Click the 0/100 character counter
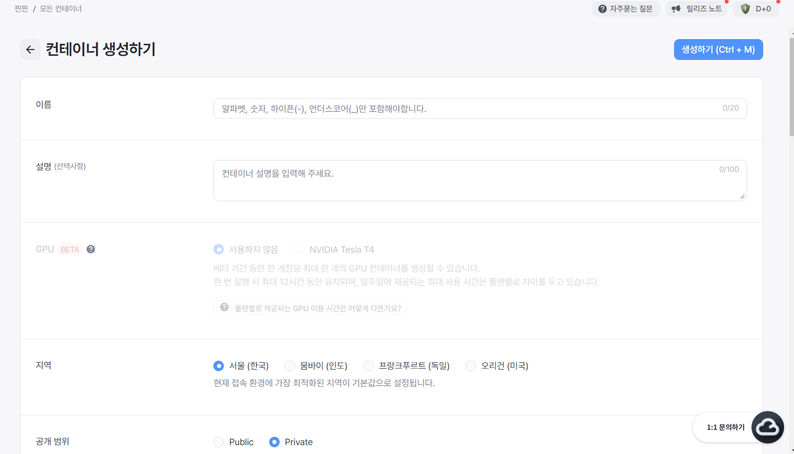This screenshot has height=454, width=794. [x=729, y=169]
